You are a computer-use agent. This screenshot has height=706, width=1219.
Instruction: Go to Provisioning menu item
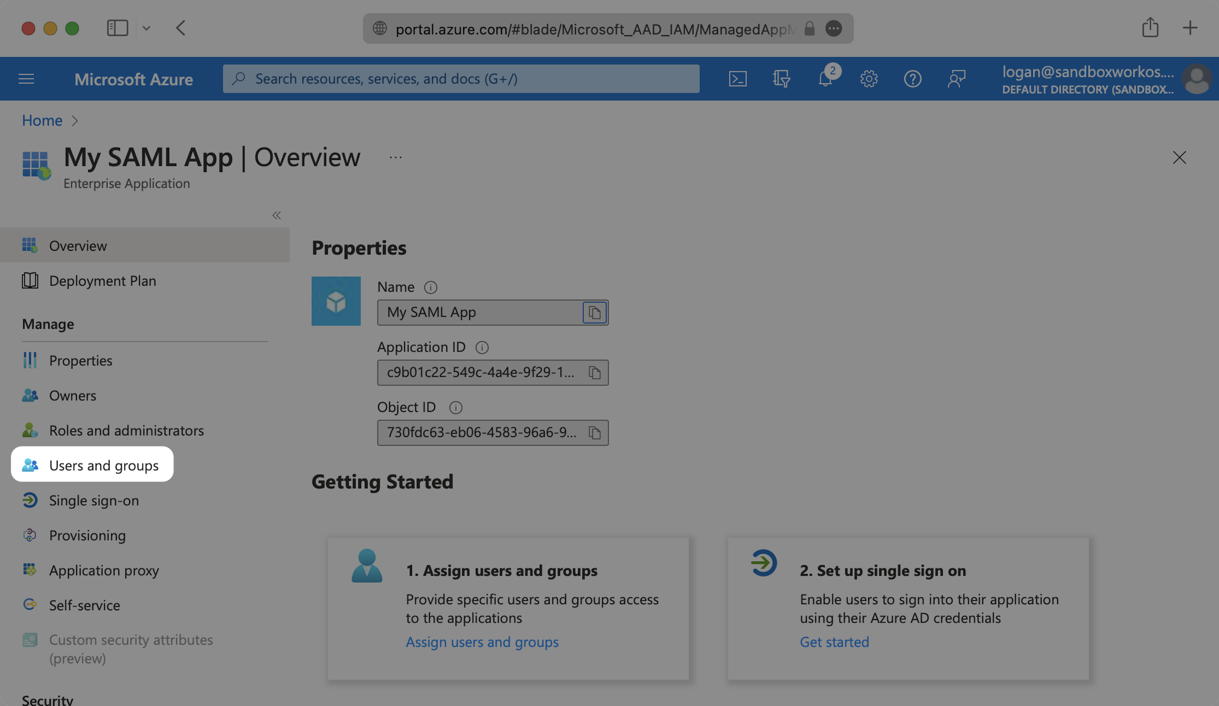pyautogui.click(x=87, y=535)
